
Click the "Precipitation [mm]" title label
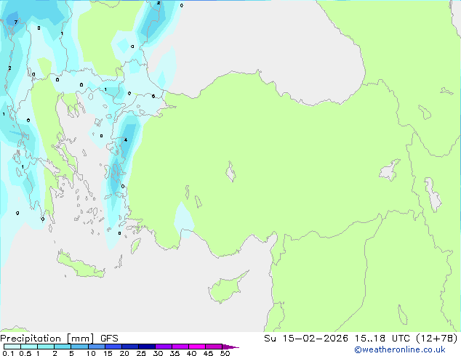point(47,339)
